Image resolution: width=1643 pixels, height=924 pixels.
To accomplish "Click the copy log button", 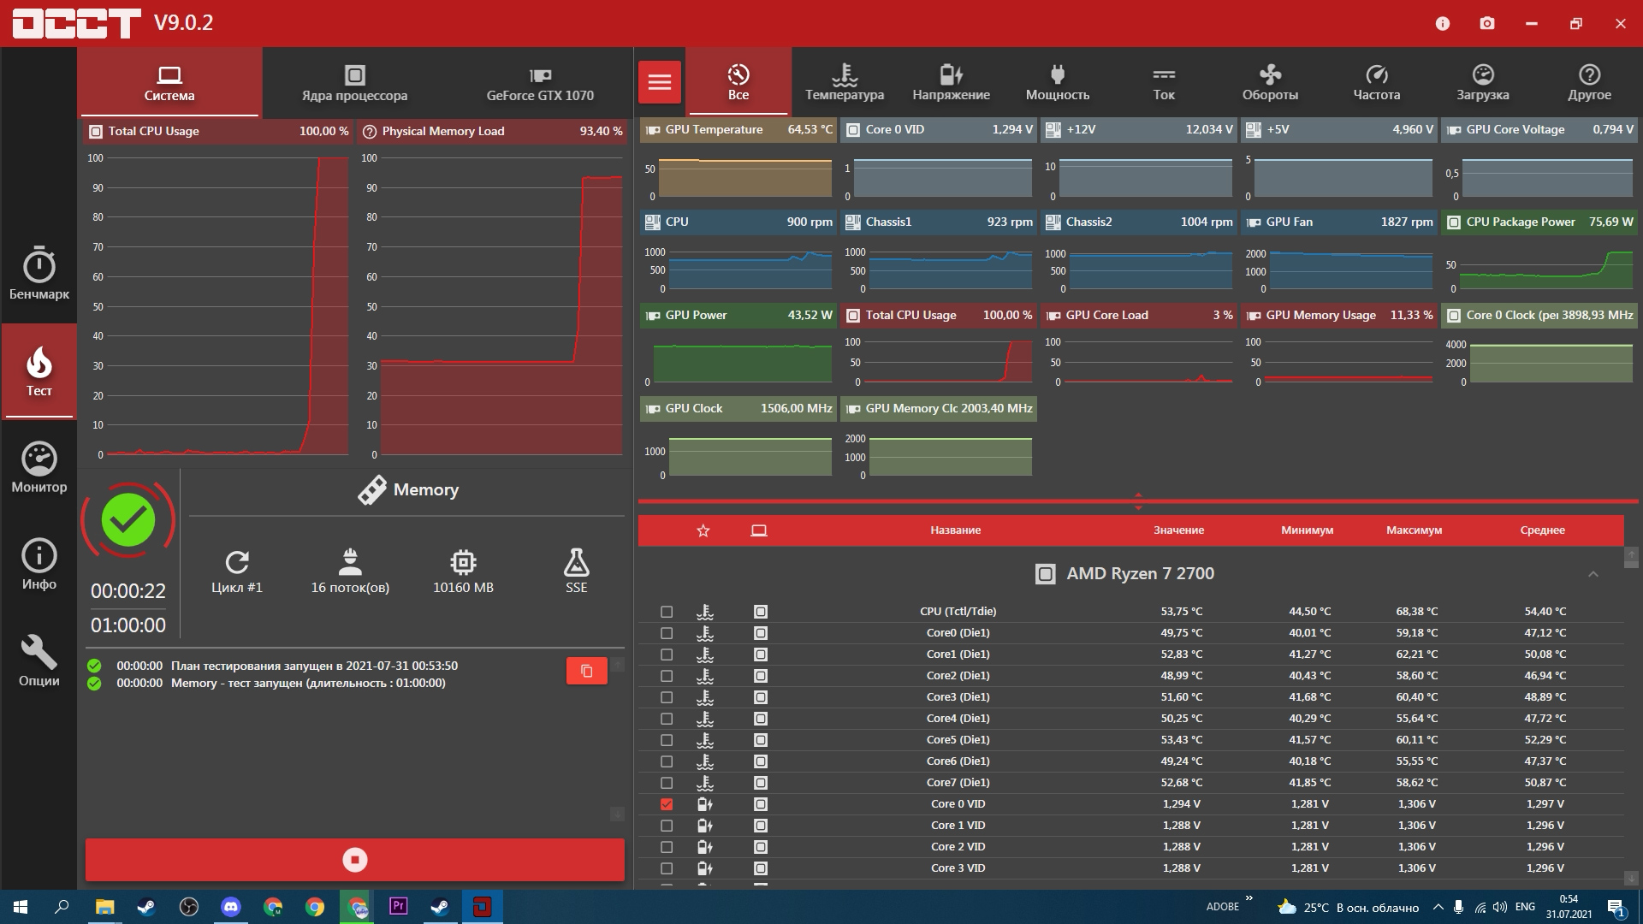I will 587,671.
